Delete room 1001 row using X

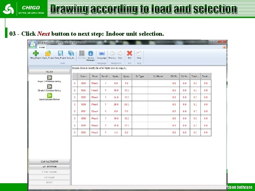point(75,83)
